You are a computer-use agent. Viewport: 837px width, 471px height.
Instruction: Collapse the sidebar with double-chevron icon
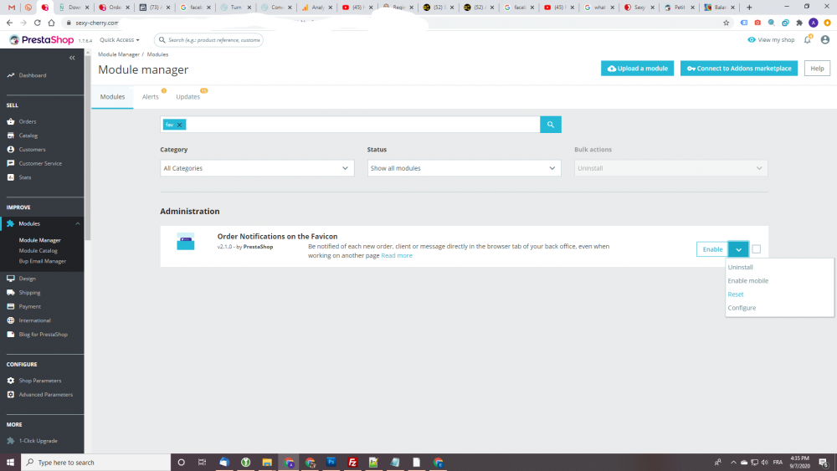pyautogui.click(x=72, y=58)
